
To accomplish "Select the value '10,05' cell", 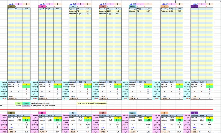I will 179,132.
